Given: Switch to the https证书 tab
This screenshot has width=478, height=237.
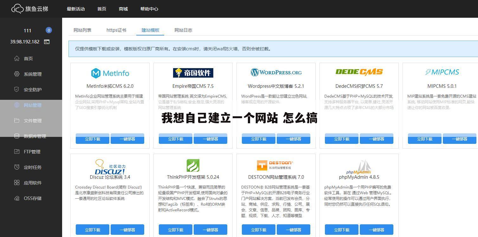Looking at the screenshot, I should (x=116, y=30).
